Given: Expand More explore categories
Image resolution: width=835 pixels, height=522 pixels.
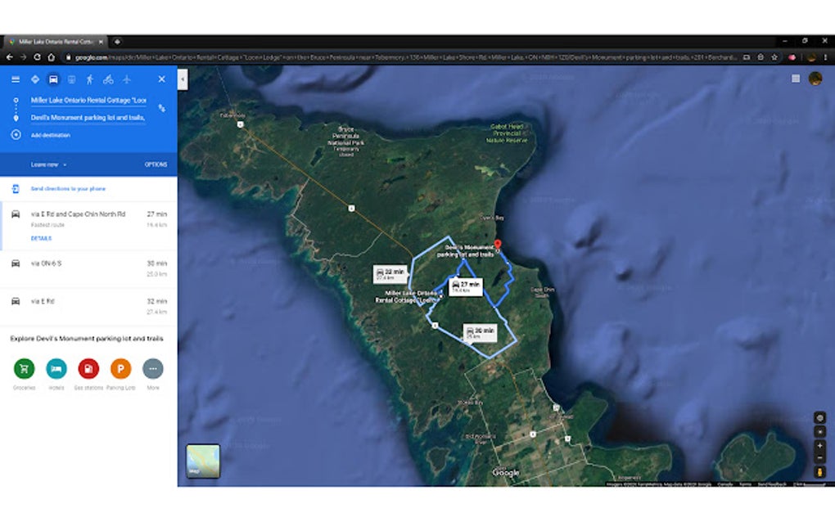Looking at the screenshot, I should pos(151,369).
